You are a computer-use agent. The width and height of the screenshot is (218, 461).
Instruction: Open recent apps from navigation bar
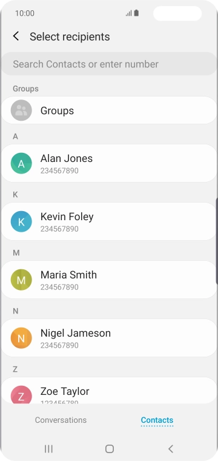point(48,449)
